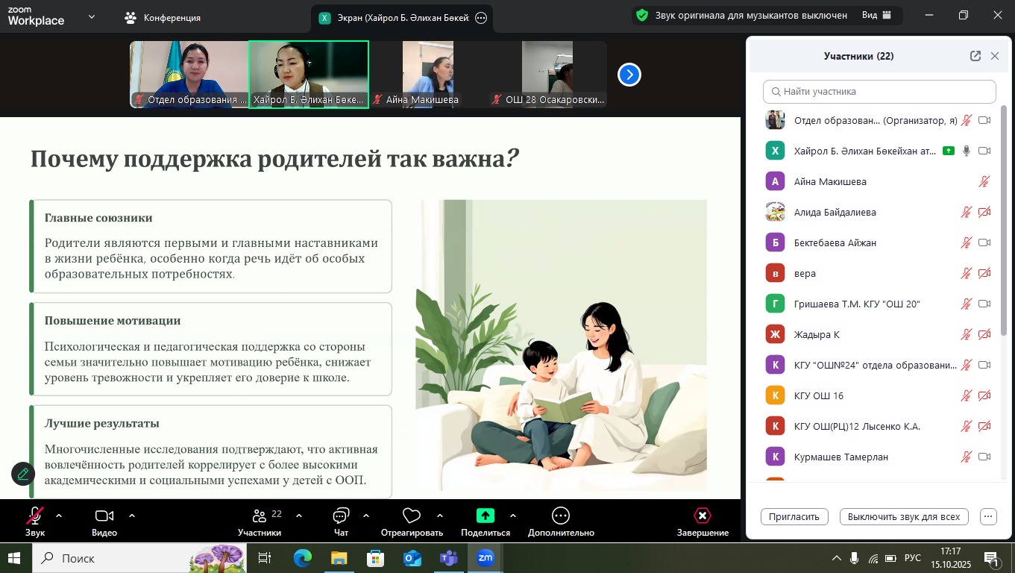Open share options chevron next to Поделиться
Viewport: 1015px width, 573px height.
[x=512, y=516]
